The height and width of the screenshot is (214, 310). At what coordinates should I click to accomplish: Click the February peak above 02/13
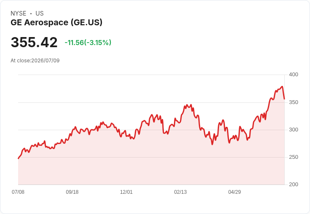[187, 105]
